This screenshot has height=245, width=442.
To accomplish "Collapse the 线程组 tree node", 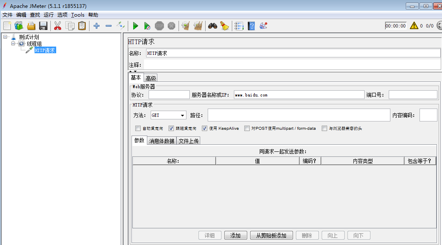I will click(13, 44).
